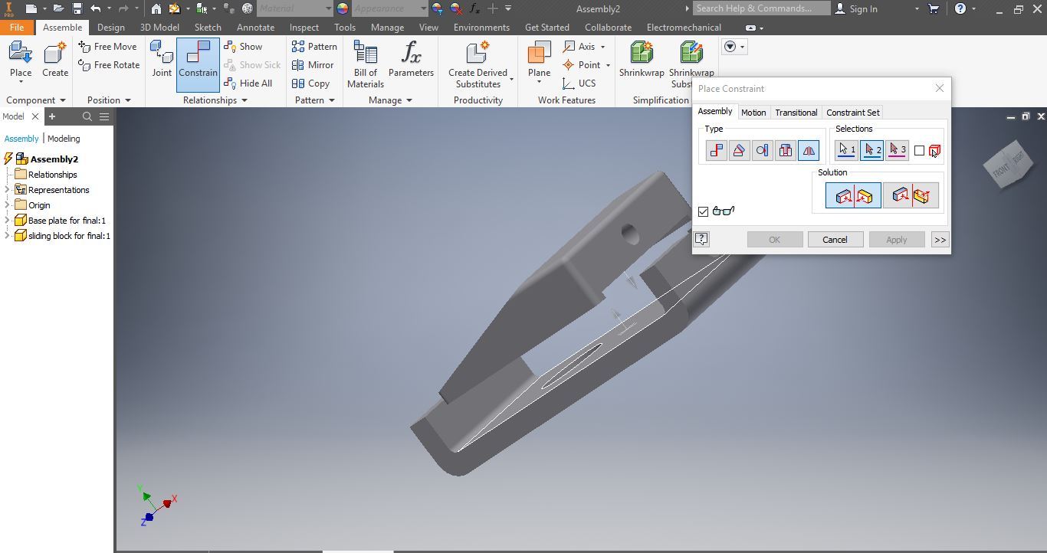This screenshot has width=1047, height=553.
Task: Click the Mirror components tool
Action: 313,65
